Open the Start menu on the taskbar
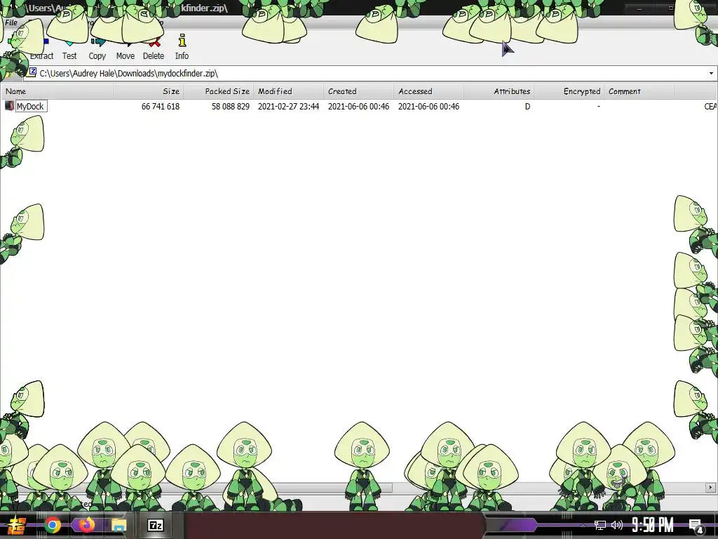This screenshot has width=718, height=539. pyautogui.click(x=17, y=525)
